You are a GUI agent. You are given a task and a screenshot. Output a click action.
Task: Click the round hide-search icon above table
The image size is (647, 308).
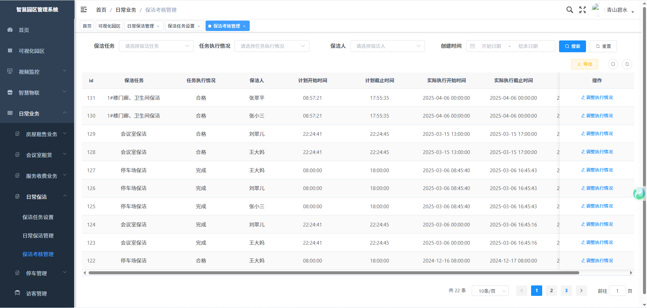613,64
